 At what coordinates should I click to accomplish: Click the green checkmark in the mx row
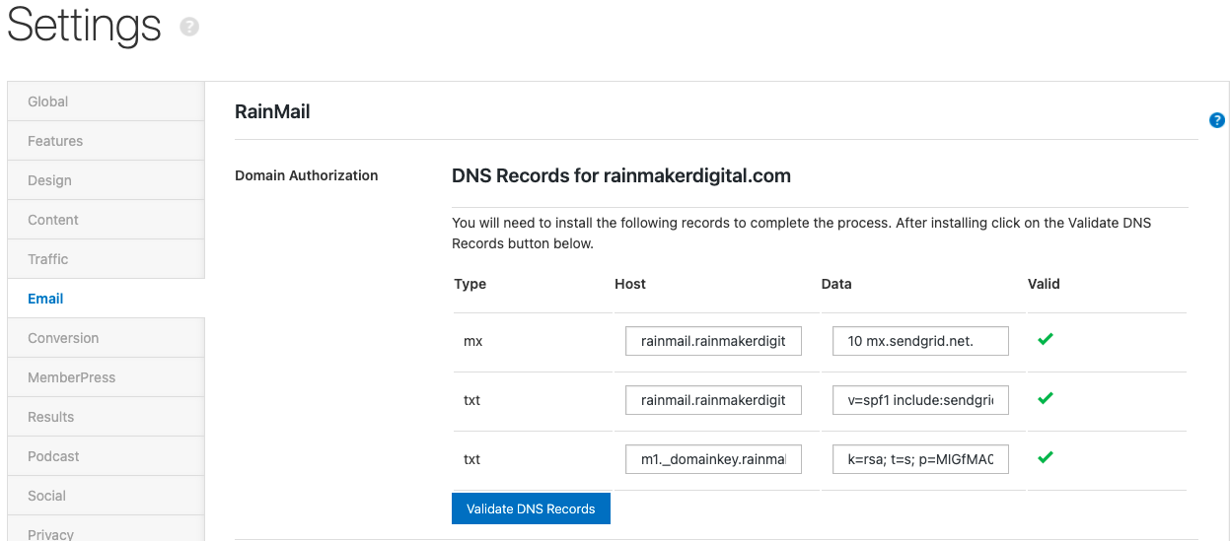coord(1046,339)
